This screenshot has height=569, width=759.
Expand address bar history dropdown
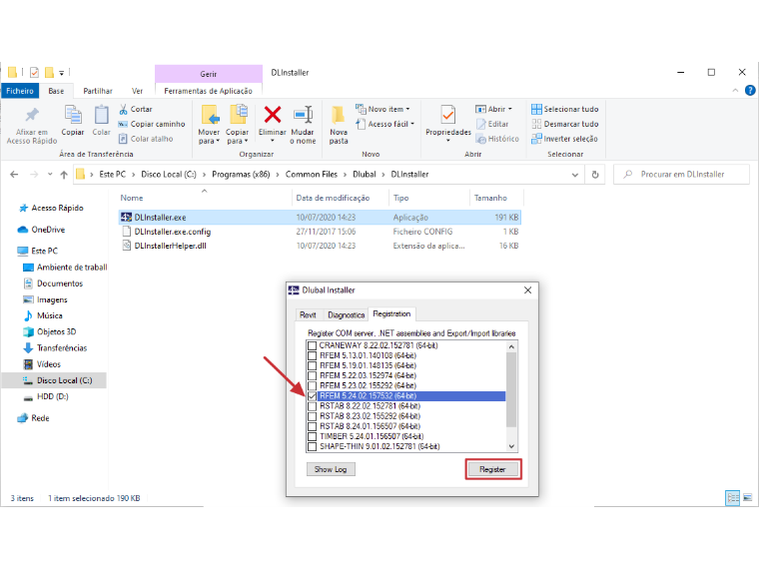575,175
